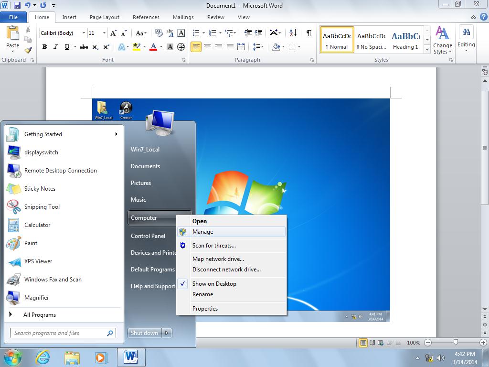Expand the font size dropdown

105,33
